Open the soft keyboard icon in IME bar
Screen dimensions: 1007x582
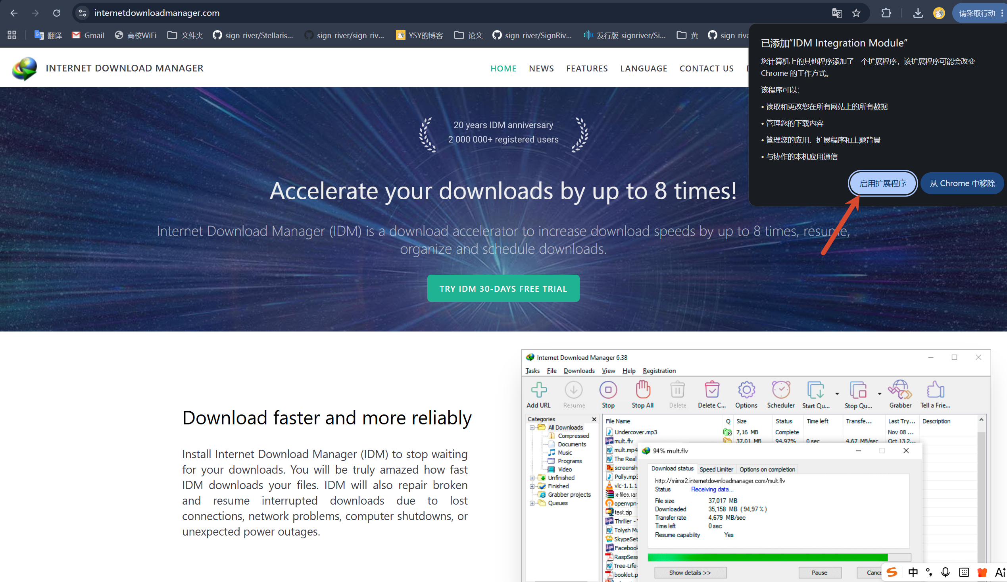coord(964,572)
